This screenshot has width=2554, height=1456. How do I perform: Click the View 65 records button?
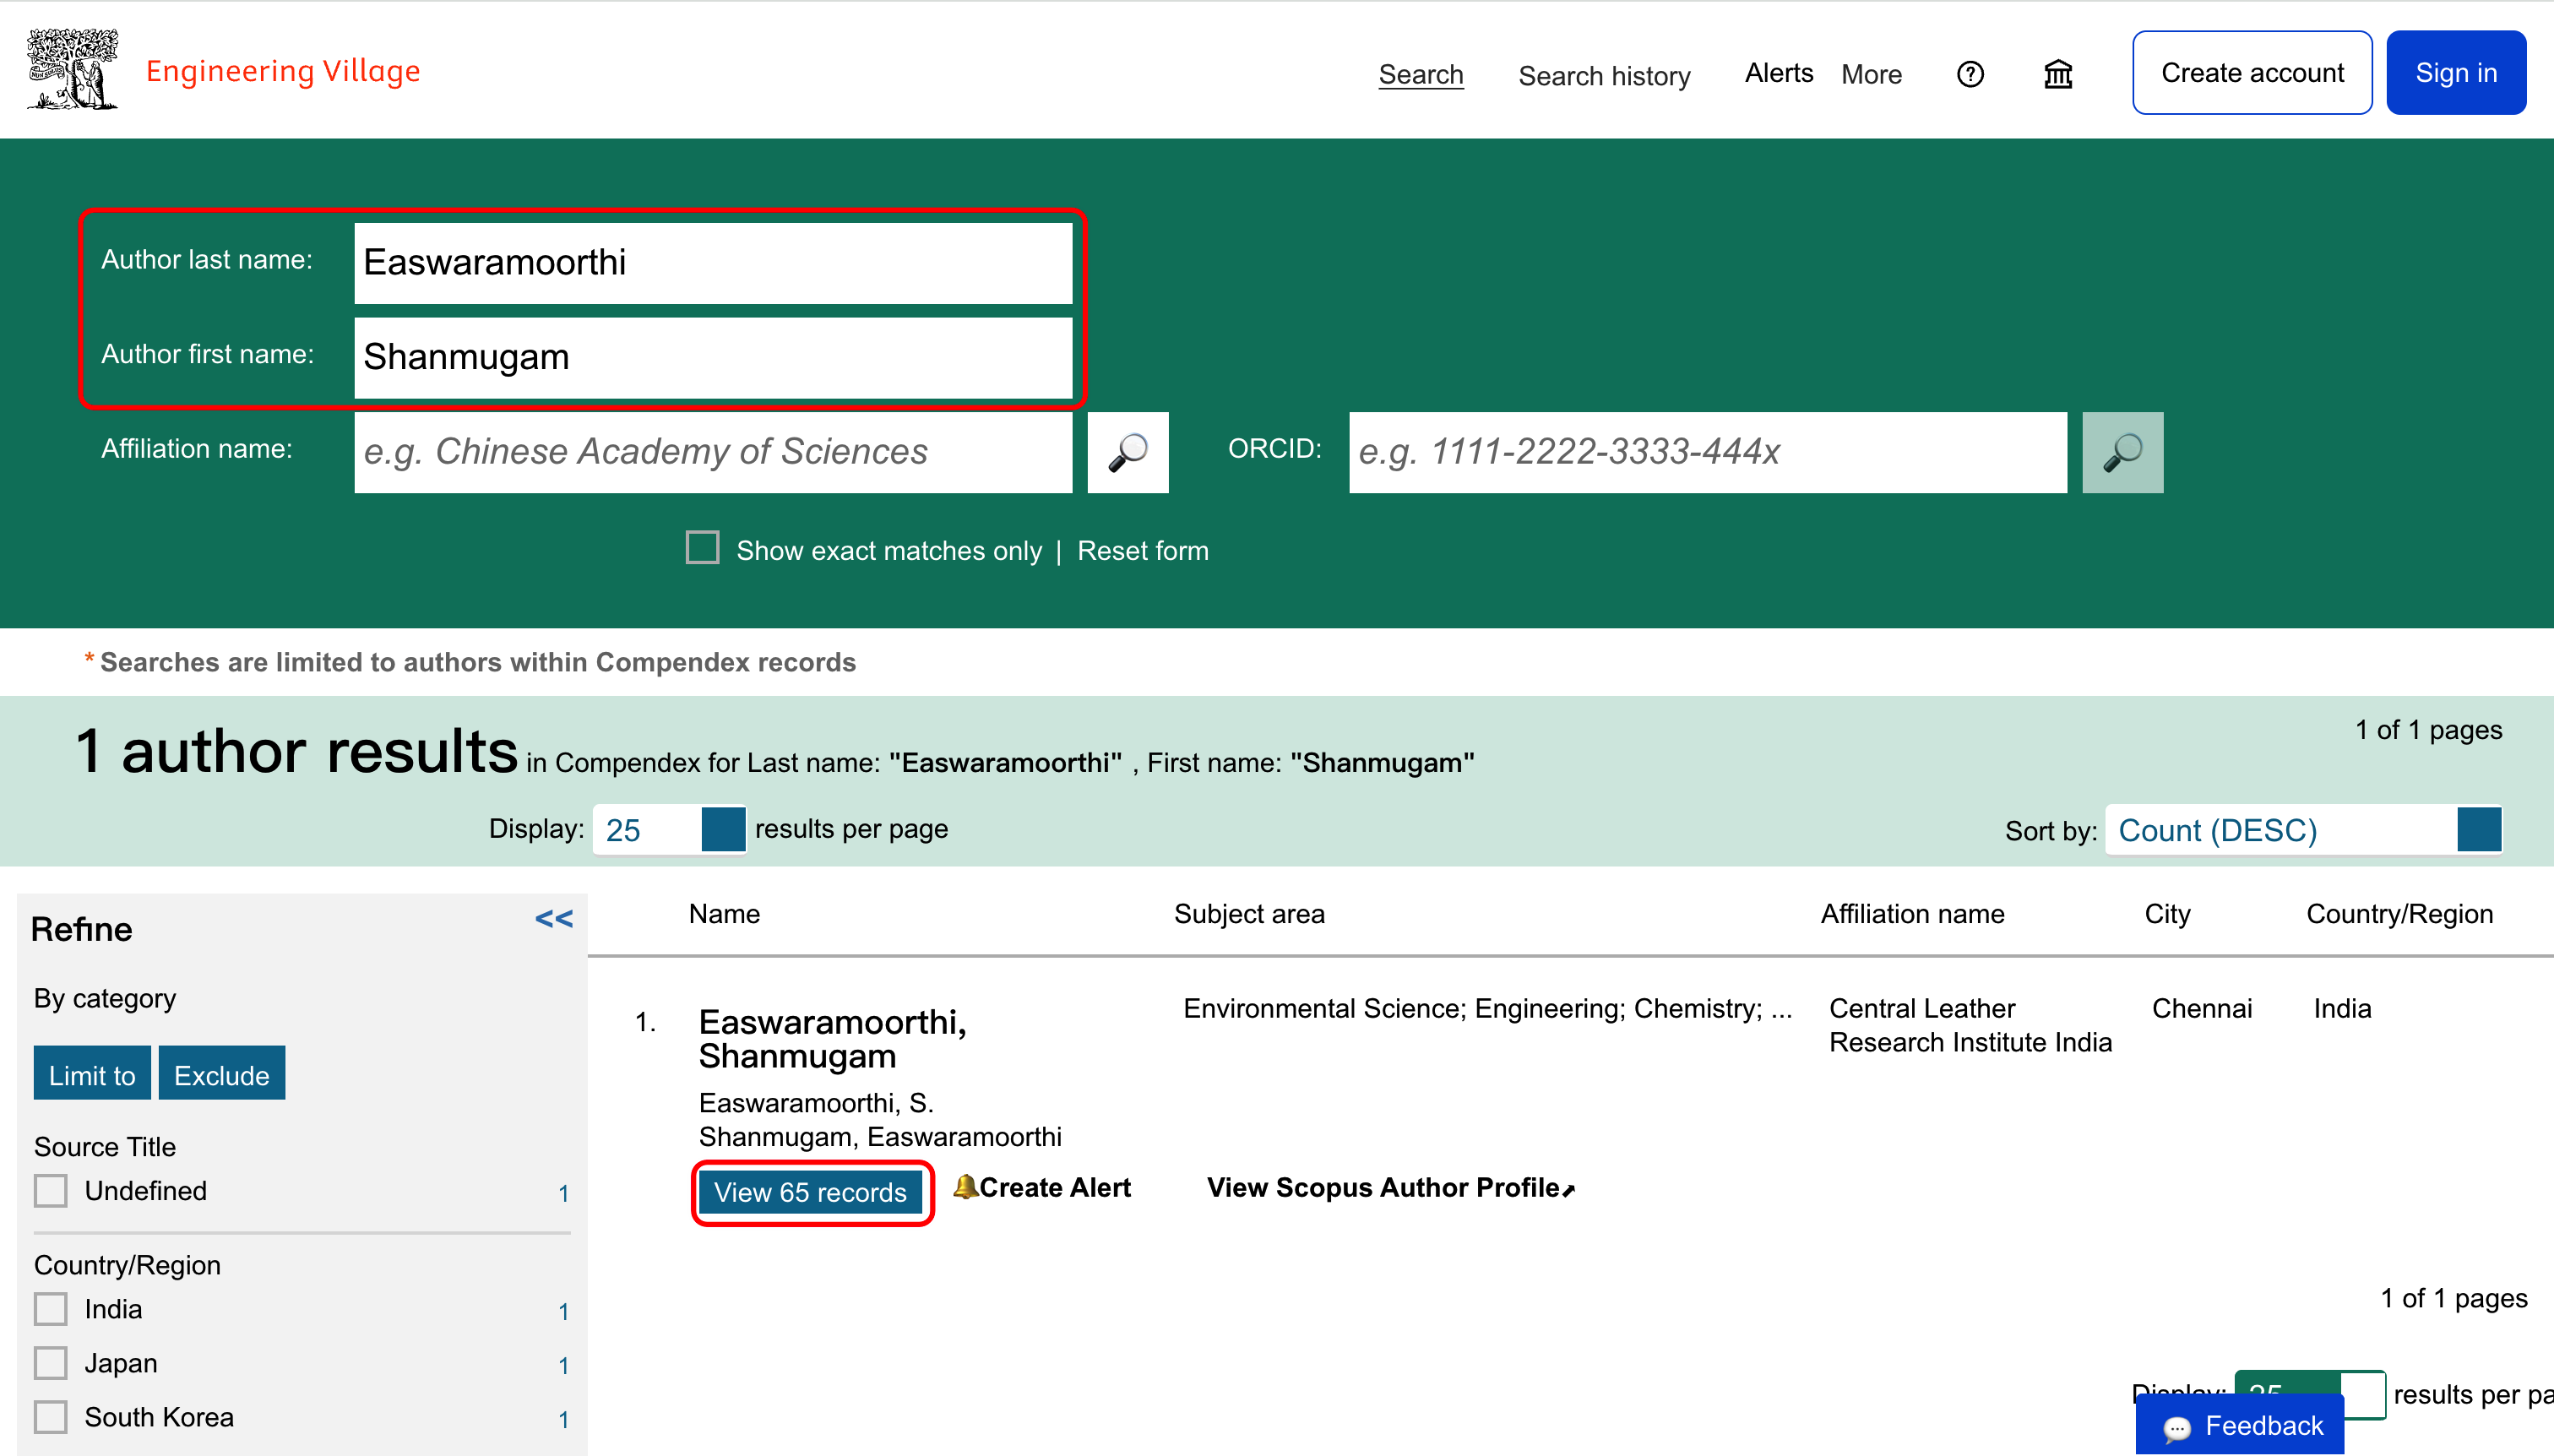[x=810, y=1192]
